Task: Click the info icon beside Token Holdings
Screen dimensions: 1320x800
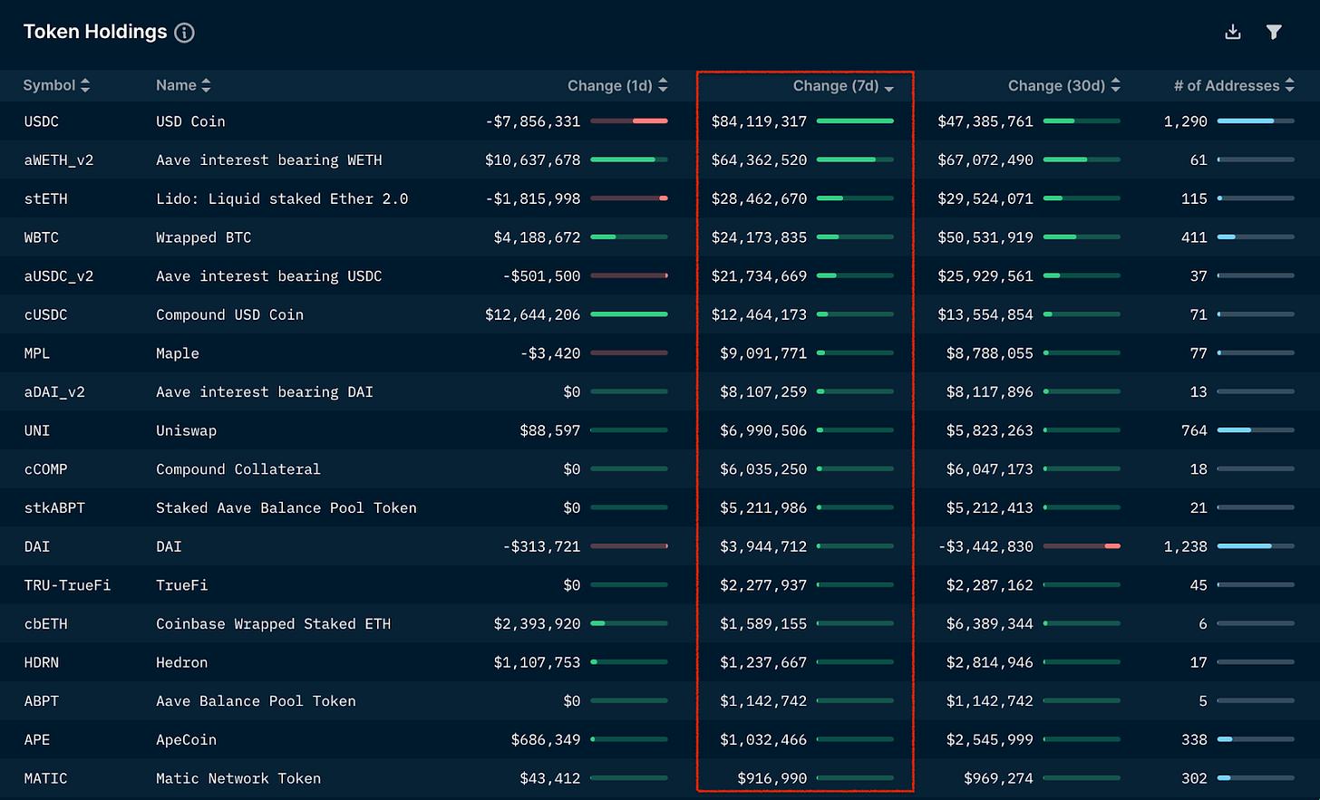Action: pyautogui.click(x=184, y=34)
